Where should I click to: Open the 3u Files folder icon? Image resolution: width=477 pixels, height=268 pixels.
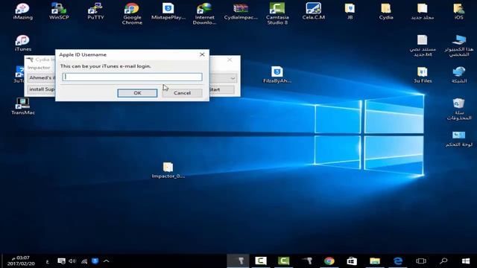click(x=423, y=74)
